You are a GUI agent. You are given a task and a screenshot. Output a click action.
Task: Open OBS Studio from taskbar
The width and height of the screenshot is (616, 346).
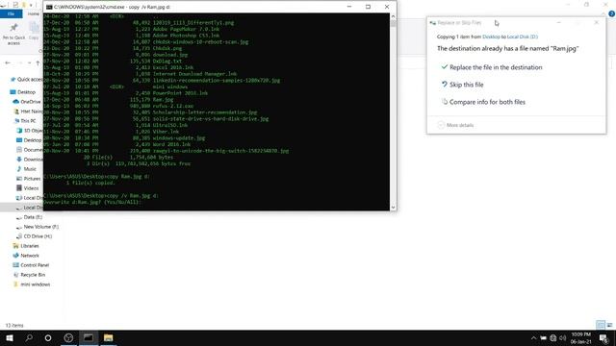(x=68, y=337)
